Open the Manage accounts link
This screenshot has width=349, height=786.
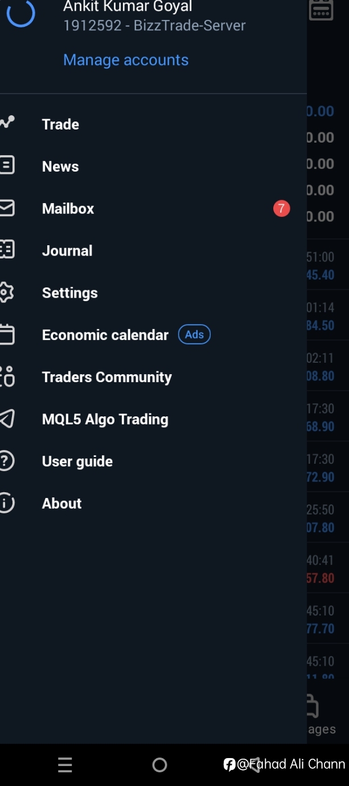click(126, 60)
